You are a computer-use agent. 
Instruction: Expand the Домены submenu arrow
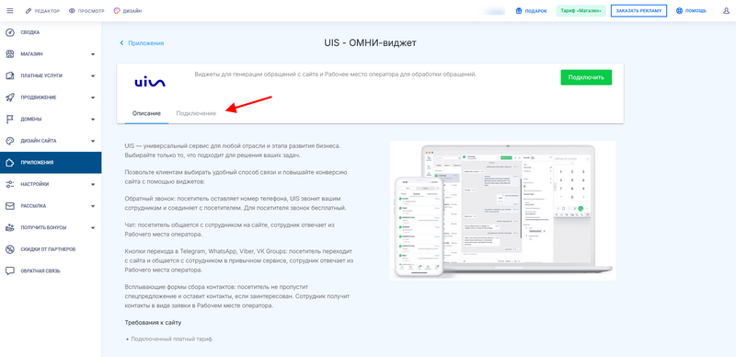[x=93, y=120]
